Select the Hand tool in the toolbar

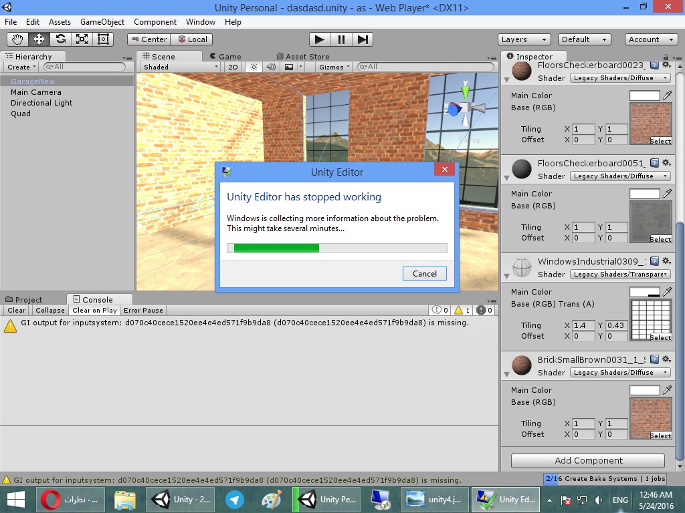[18, 39]
